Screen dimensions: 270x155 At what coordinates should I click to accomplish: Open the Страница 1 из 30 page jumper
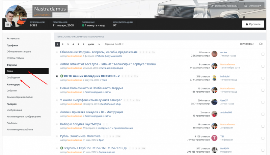pos(114,44)
